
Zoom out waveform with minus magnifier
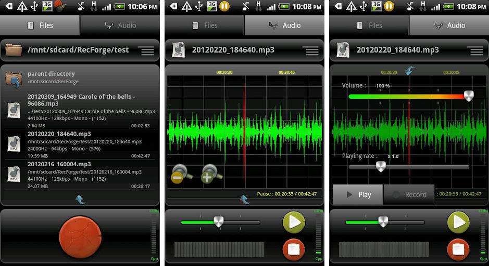[182, 174]
